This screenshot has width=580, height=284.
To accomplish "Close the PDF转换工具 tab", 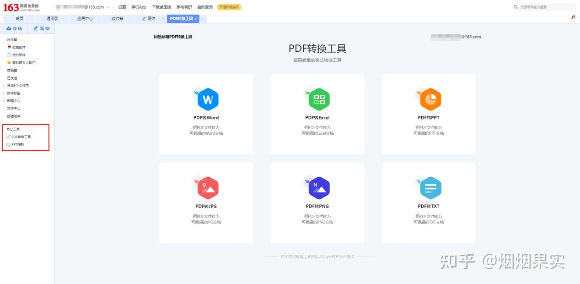I will click(196, 19).
